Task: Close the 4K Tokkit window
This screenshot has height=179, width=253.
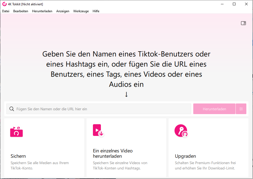Action: pos(246,4)
